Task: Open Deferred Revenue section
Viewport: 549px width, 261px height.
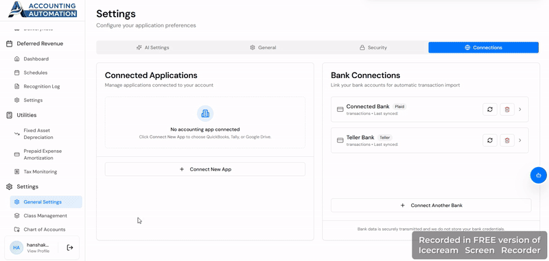Action: [40, 44]
